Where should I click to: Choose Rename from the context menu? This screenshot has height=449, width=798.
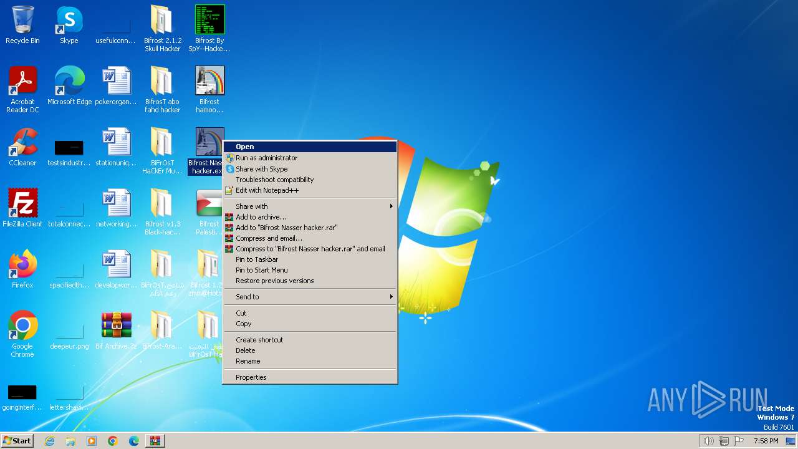point(310,361)
